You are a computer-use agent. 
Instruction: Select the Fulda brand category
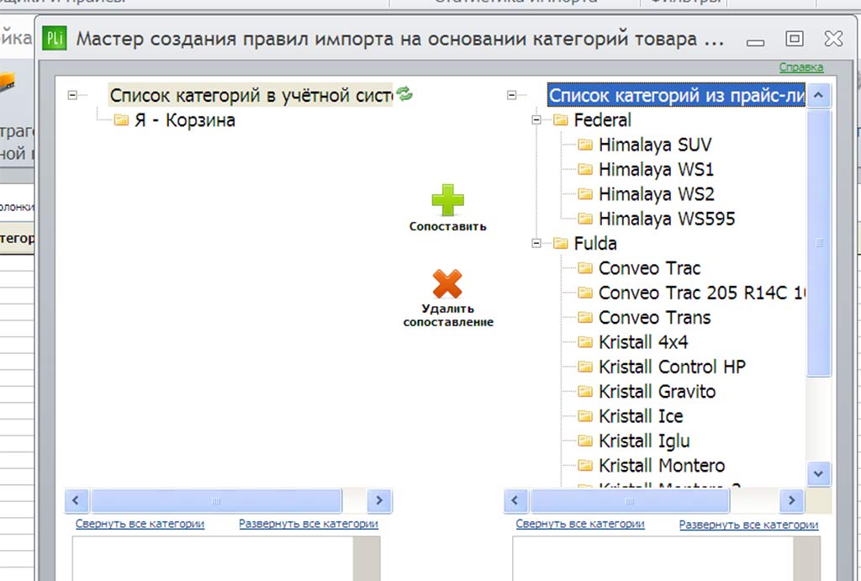click(x=595, y=243)
